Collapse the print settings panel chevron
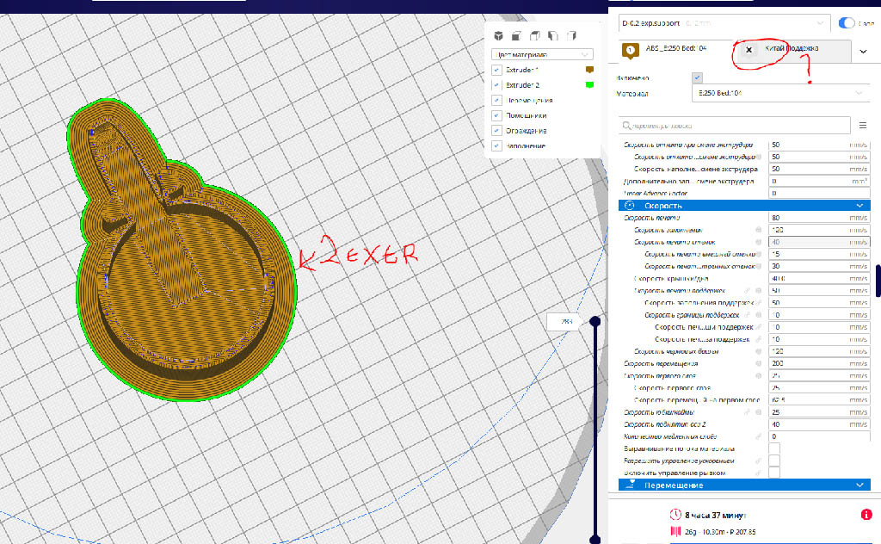This screenshot has width=881, height=544. click(x=863, y=52)
